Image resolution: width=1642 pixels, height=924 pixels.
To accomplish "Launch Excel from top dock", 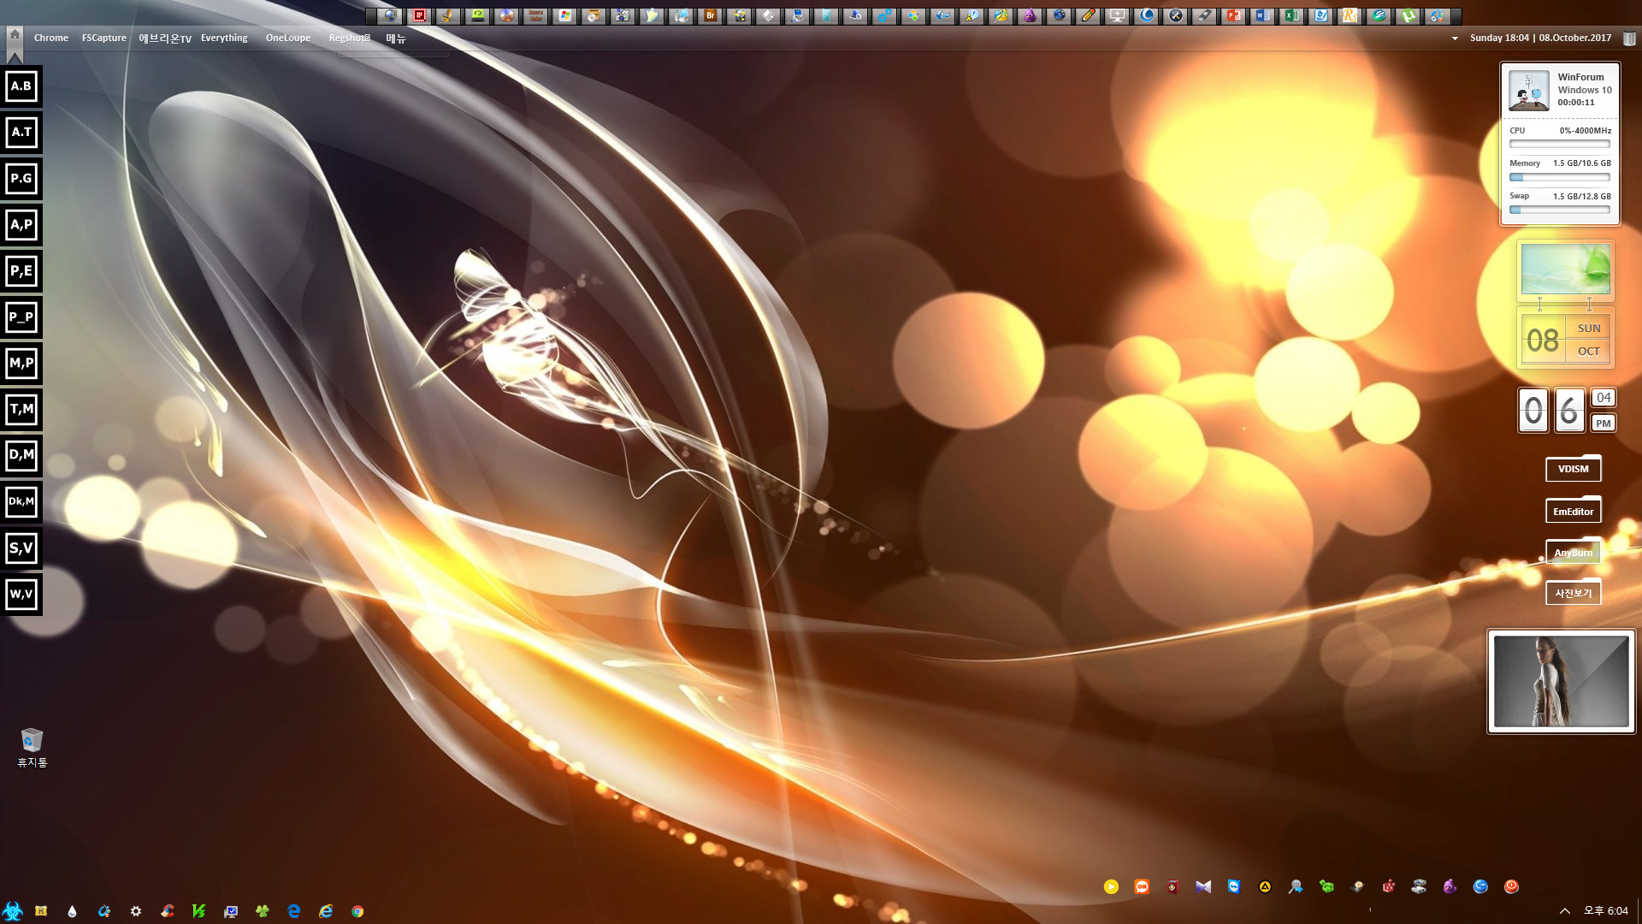I will click(1291, 15).
